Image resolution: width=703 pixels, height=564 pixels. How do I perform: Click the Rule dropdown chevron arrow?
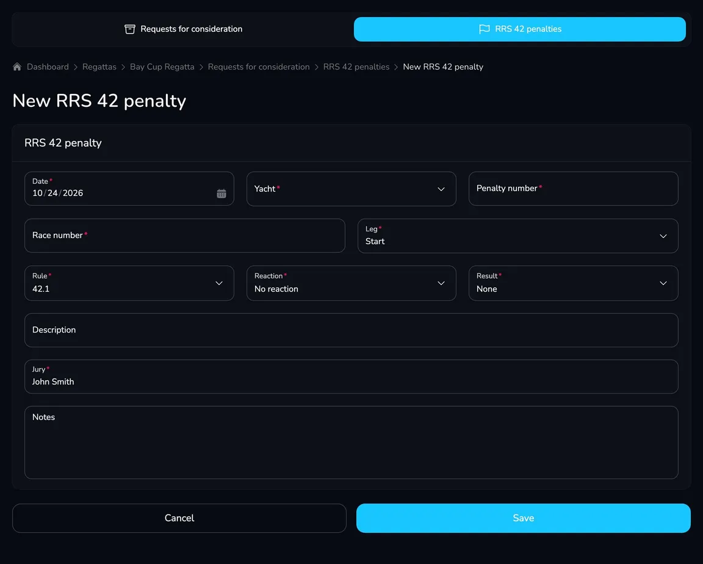coord(219,283)
